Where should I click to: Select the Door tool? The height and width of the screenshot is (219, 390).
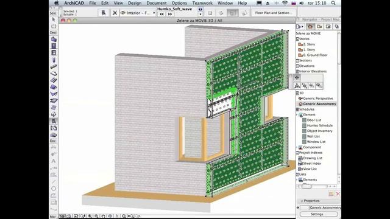click(x=54, y=46)
